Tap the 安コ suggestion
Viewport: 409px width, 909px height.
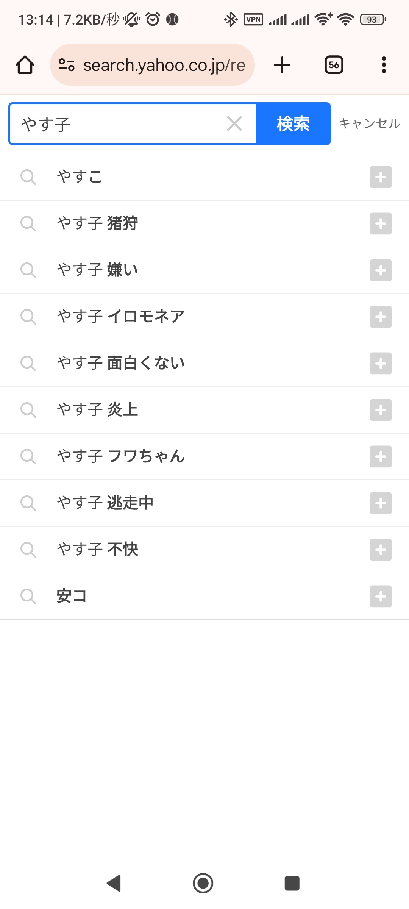coord(72,596)
